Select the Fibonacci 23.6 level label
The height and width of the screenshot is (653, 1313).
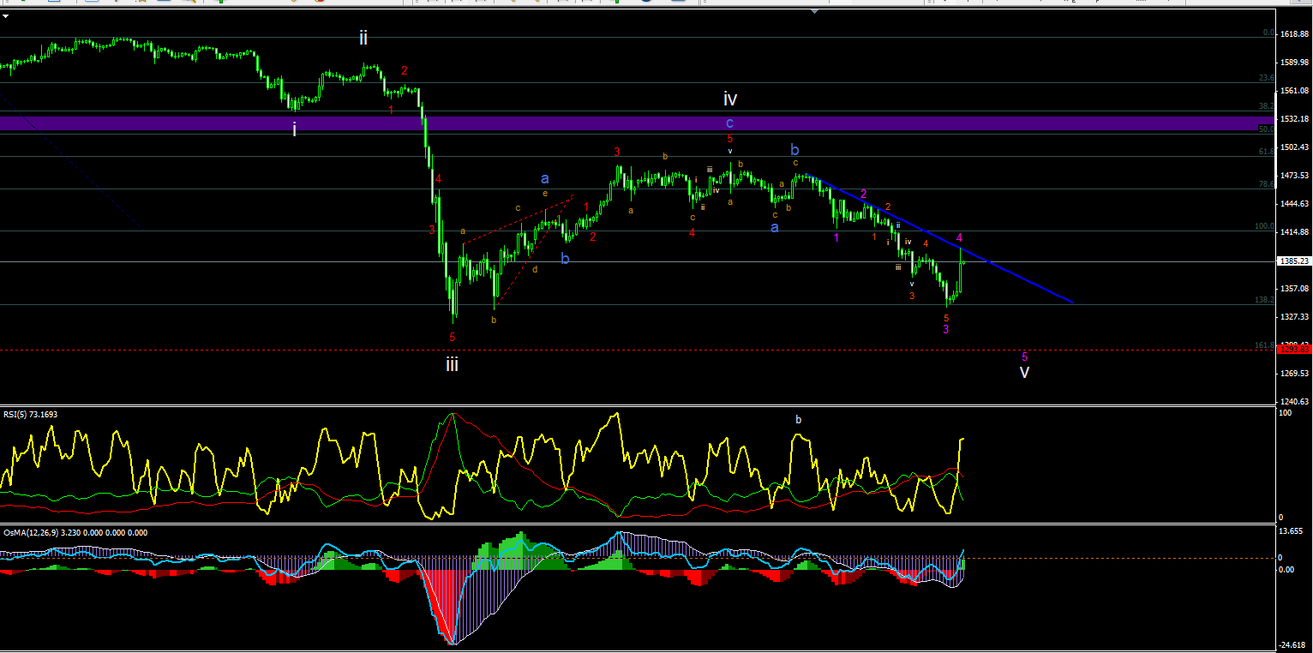click(x=1266, y=78)
